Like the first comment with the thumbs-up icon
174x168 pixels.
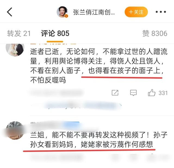pos(152,93)
